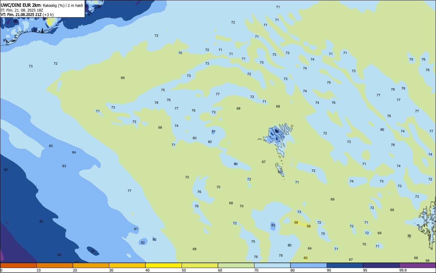Select the 70–80 pale blue legend segment
This screenshot has height=273, width=436.
pyautogui.click(x=272, y=265)
